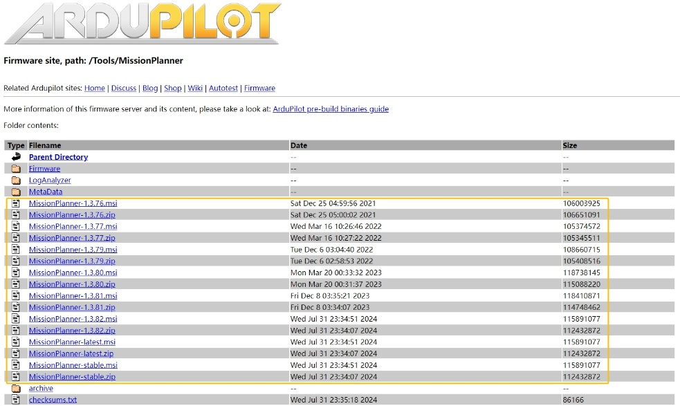The width and height of the screenshot is (680, 406).
Task: Download MissionPlanner-1.3.77.zip
Action: pyautogui.click(x=72, y=238)
